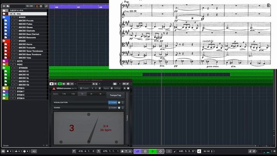This screenshot has width=277, height=156.
Task: Click the transport settings gear icon
Action: (x=274, y=151)
